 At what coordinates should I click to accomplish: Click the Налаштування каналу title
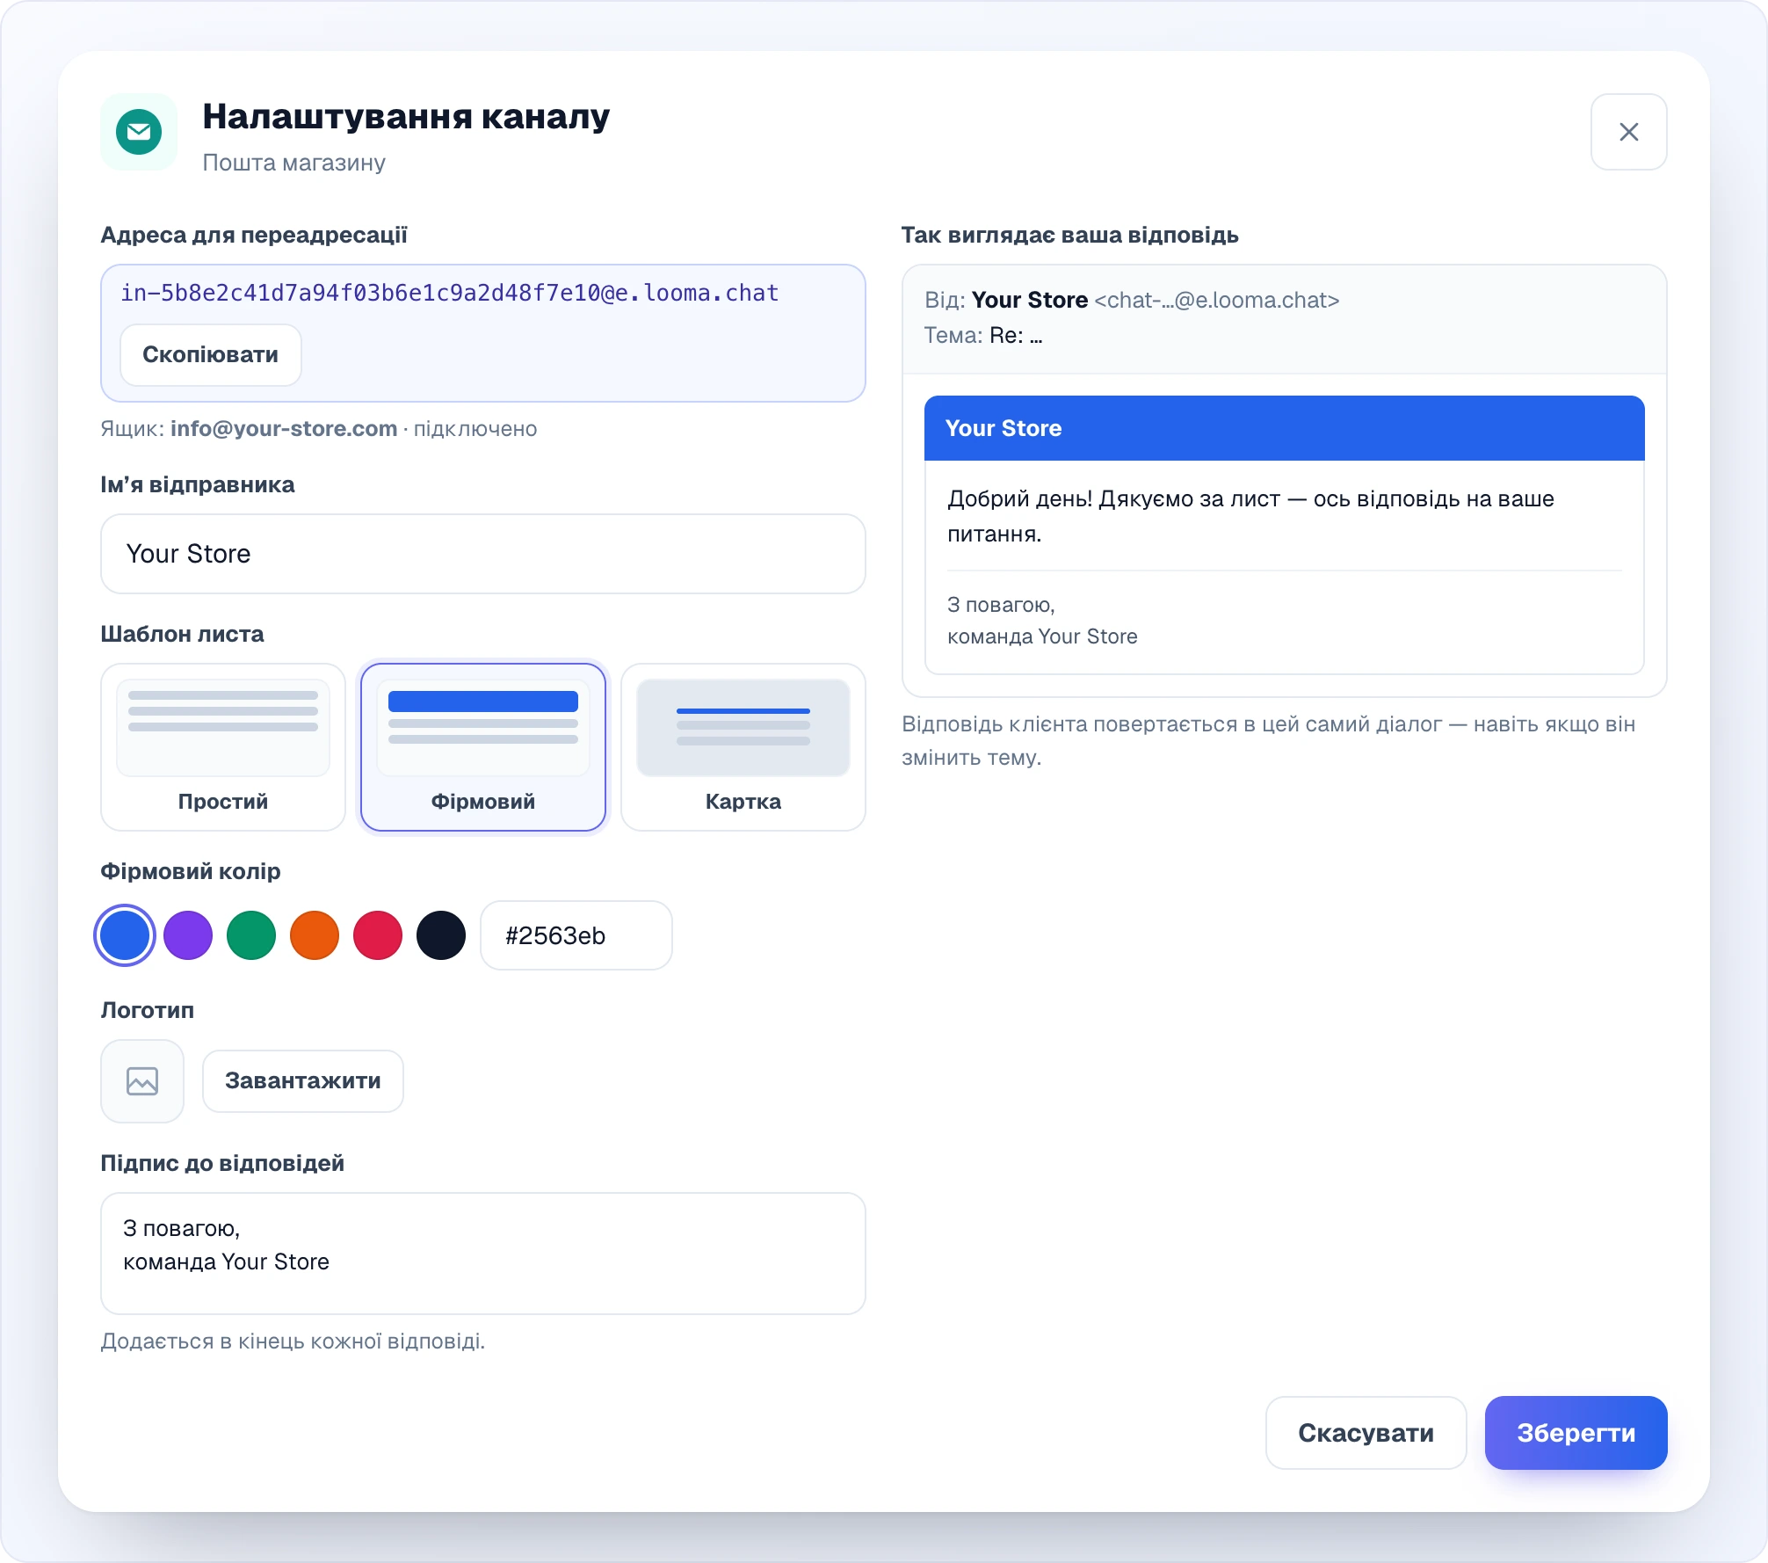pyautogui.click(x=406, y=116)
